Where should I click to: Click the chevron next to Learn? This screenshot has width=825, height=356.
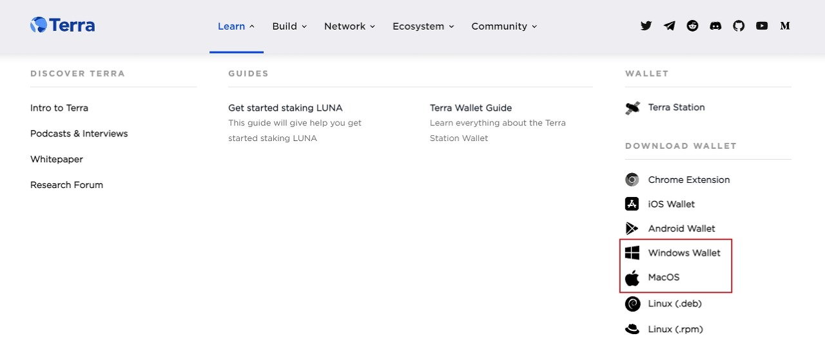(x=252, y=26)
